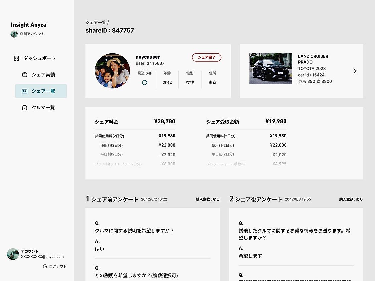Open the ダッシュボード menu item
Screen dimensions: 375x281
(39, 58)
